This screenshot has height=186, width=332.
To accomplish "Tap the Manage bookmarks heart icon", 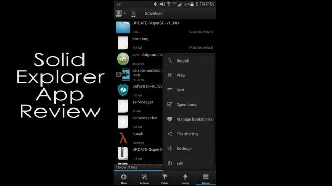I will 170,119.
